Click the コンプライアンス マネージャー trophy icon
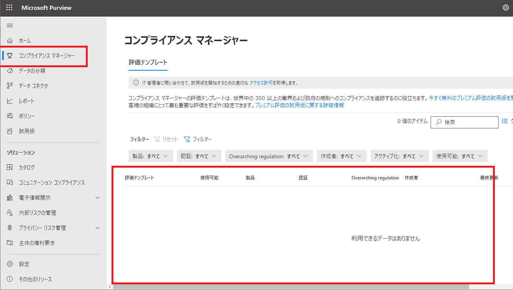This screenshot has width=513, height=290. click(10, 56)
